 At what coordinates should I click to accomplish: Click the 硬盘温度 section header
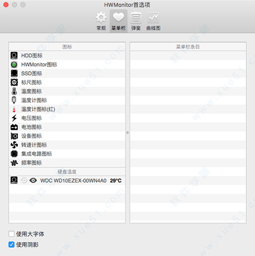pyautogui.click(x=67, y=172)
